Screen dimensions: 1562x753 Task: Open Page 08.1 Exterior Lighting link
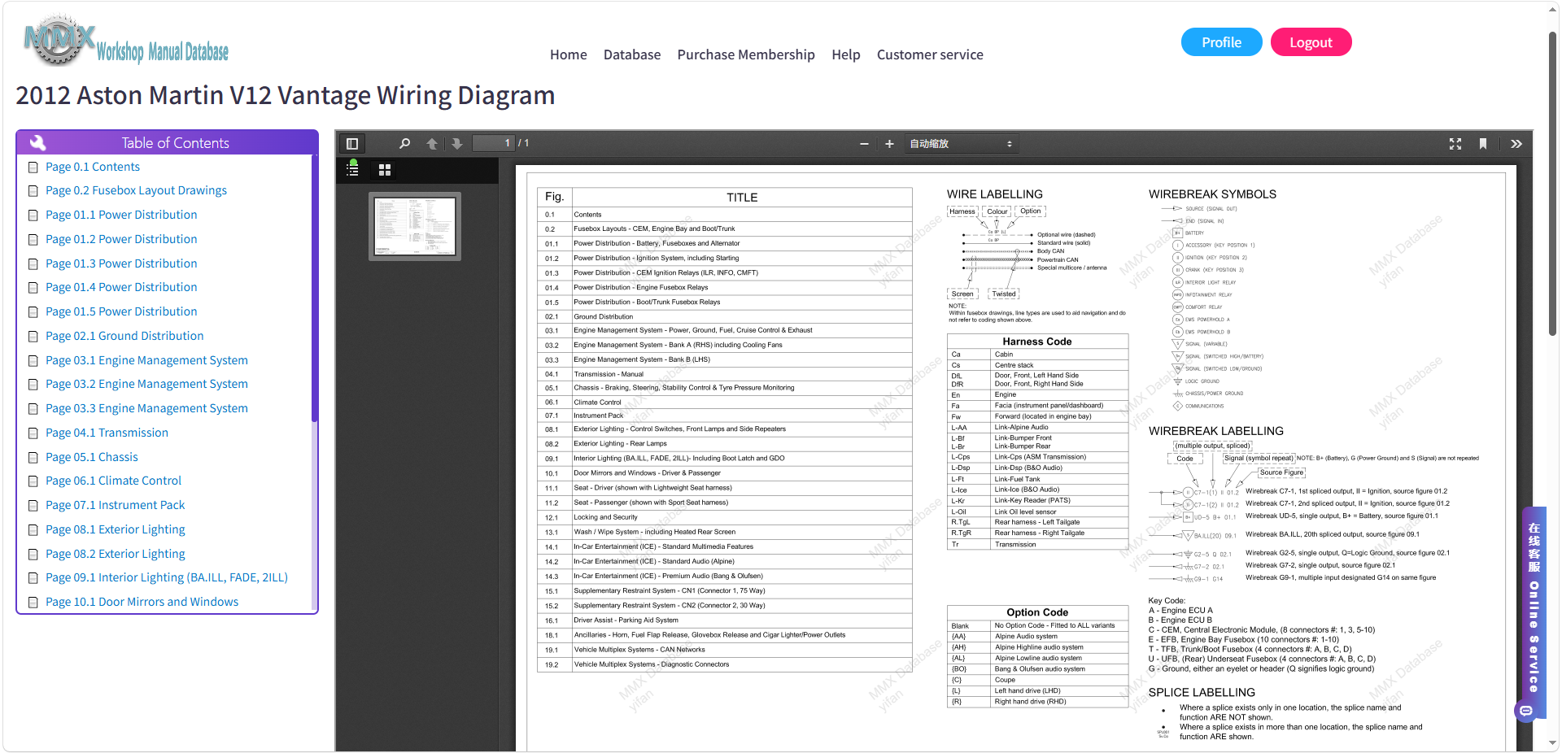click(115, 529)
